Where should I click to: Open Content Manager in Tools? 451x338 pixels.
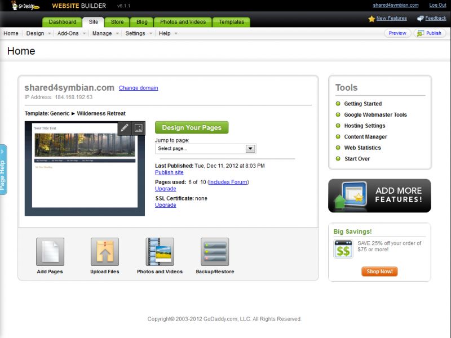tap(365, 137)
